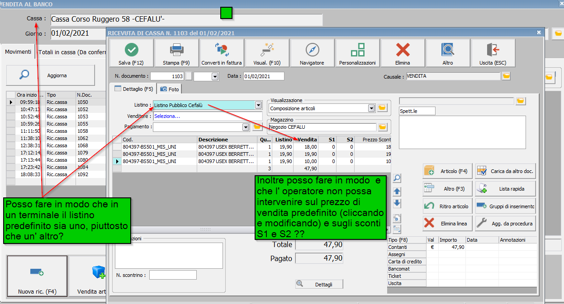This screenshot has height=304, width=564.
Task: Open Dettagli button under totals
Action: click(319, 284)
